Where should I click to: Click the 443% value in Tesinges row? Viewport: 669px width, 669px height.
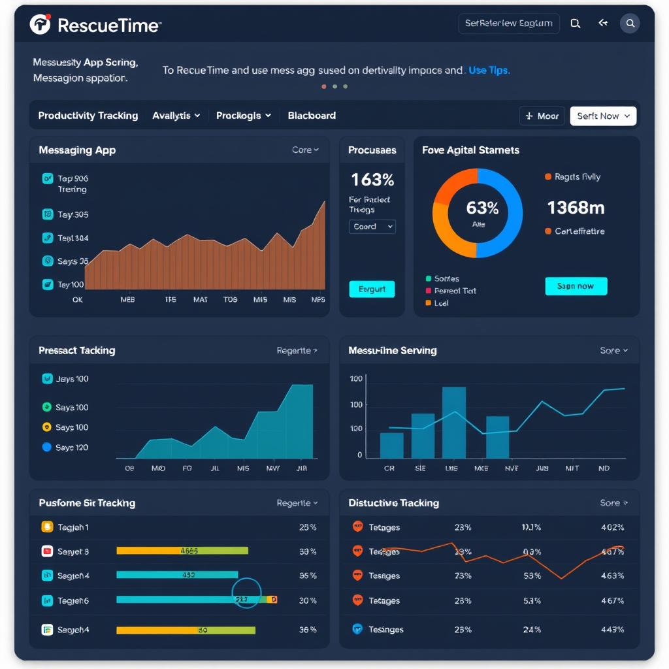click(612, 629)
